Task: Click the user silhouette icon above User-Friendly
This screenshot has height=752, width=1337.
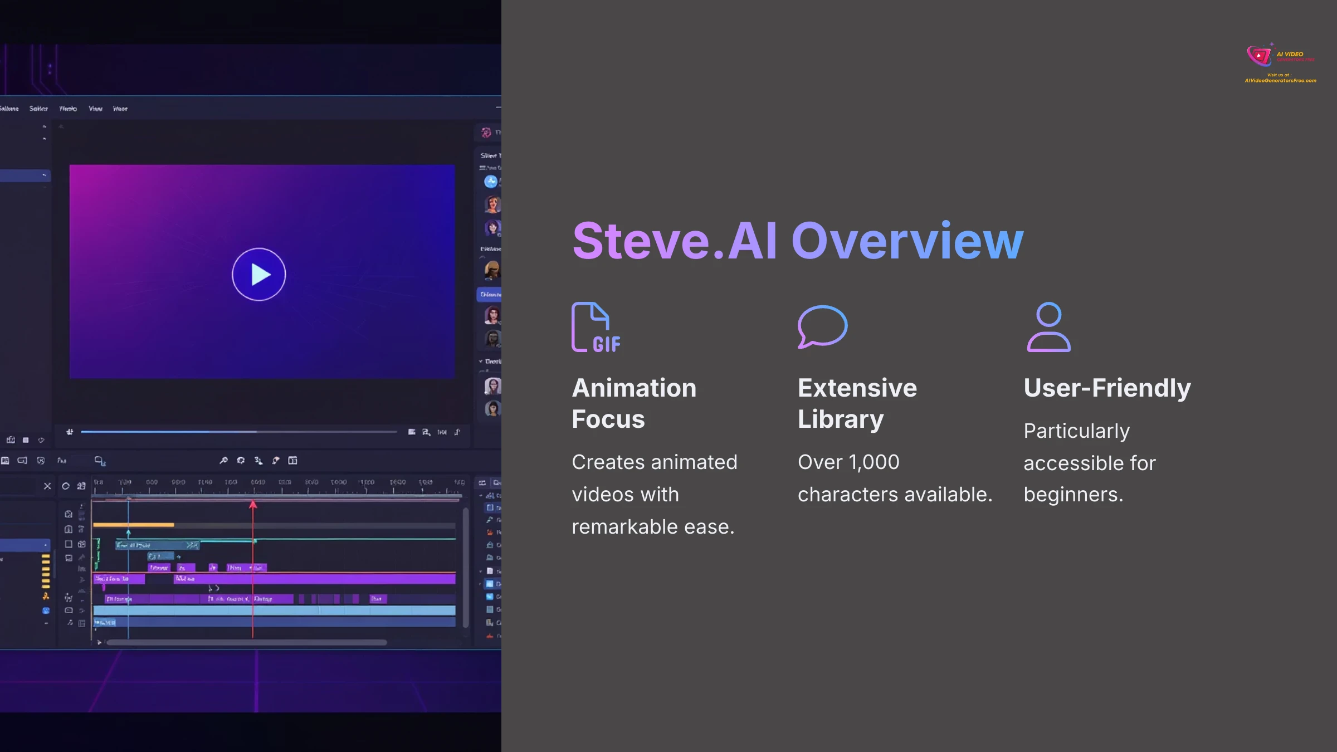Action: tap(1048, 327)
